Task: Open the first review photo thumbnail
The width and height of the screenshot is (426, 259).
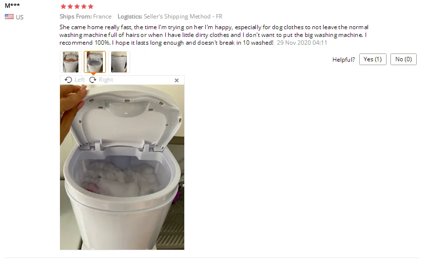Action: click(71, 62)
